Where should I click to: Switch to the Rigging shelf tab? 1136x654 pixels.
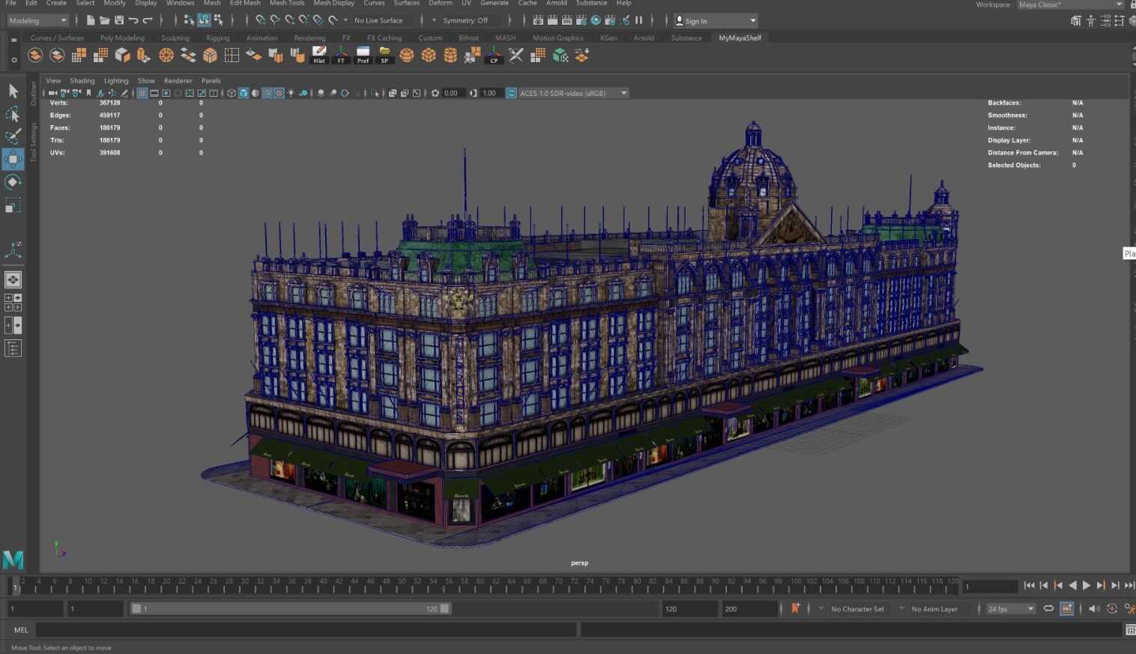pyautogui.click(x=218, y=37)
